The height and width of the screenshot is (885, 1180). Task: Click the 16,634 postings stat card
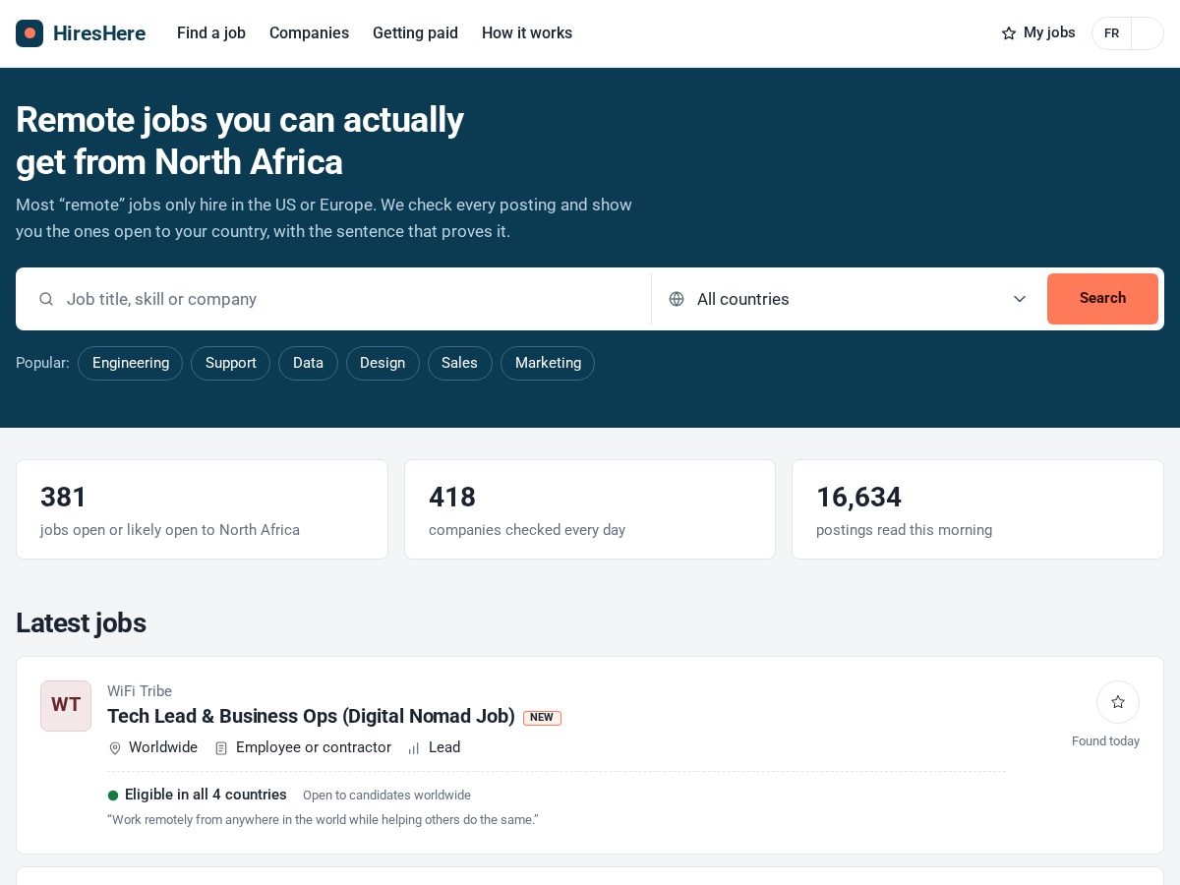click(977, 509)
